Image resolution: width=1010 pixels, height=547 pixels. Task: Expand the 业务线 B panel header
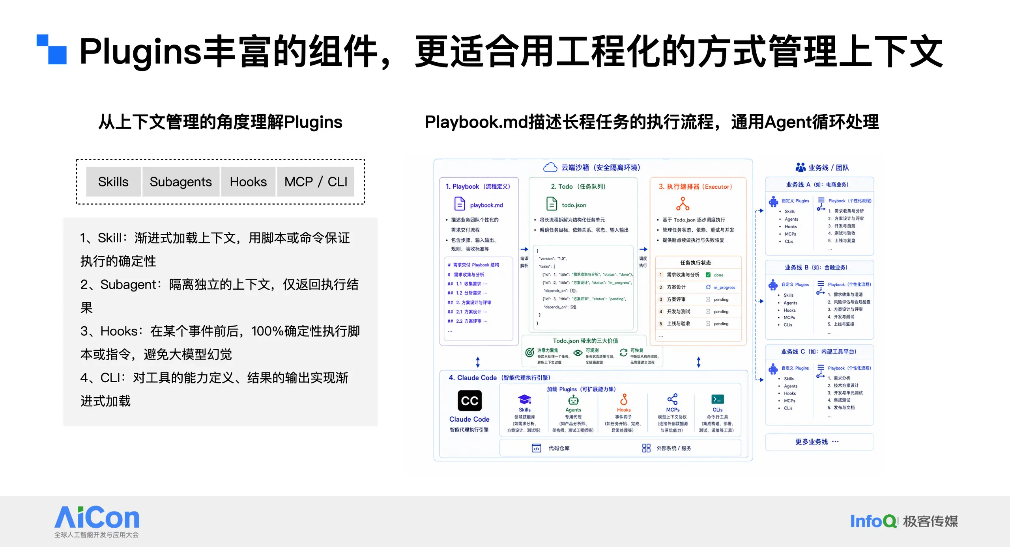(x=819, y=267)
